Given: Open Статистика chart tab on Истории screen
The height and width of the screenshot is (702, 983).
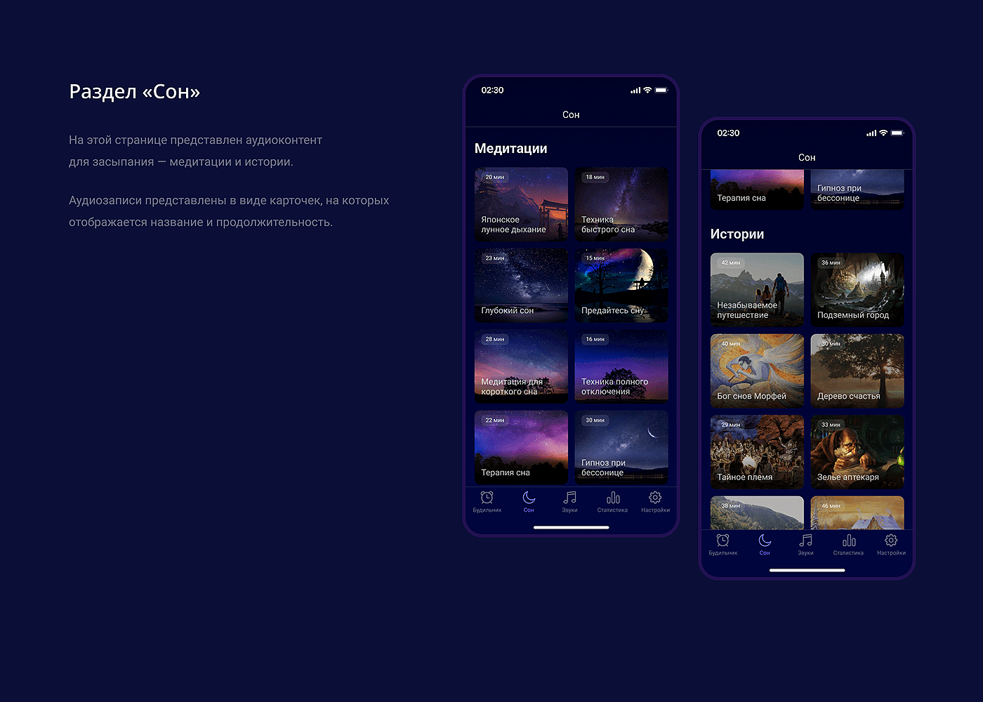Looking at the screenshot, I should pyautogui.click(x=848, y=545).
